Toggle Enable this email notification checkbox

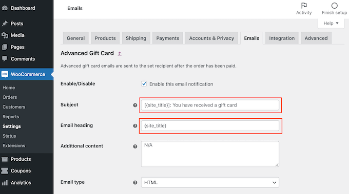pyautogui.click(x=144, y=84)
